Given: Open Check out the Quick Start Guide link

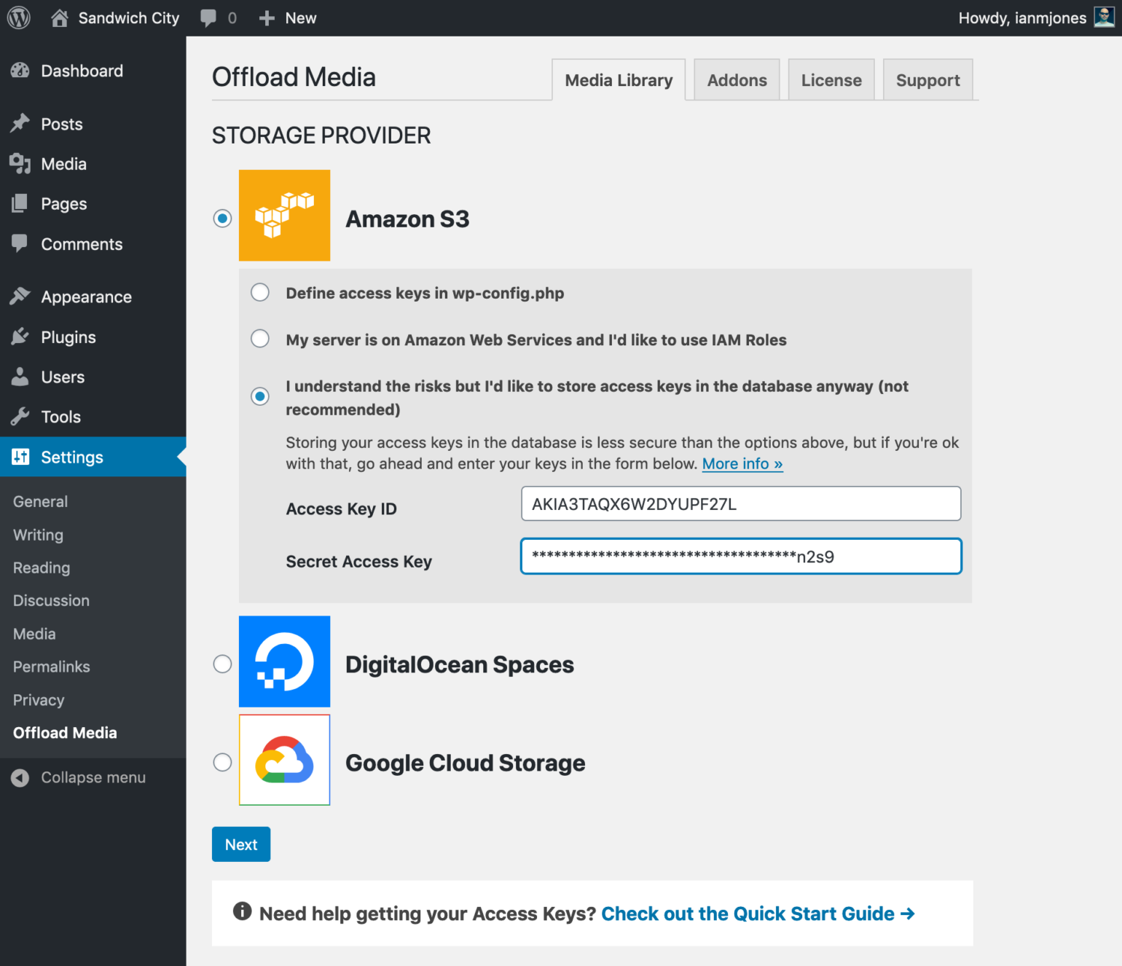Looking at the screenshot, I should (x=758, y=914).
